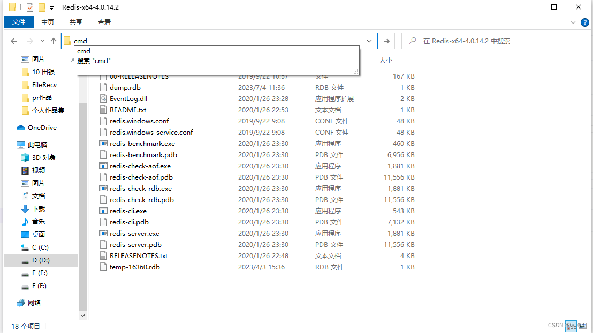Click the navigation pane scroll down arrow

coord(82,316)
